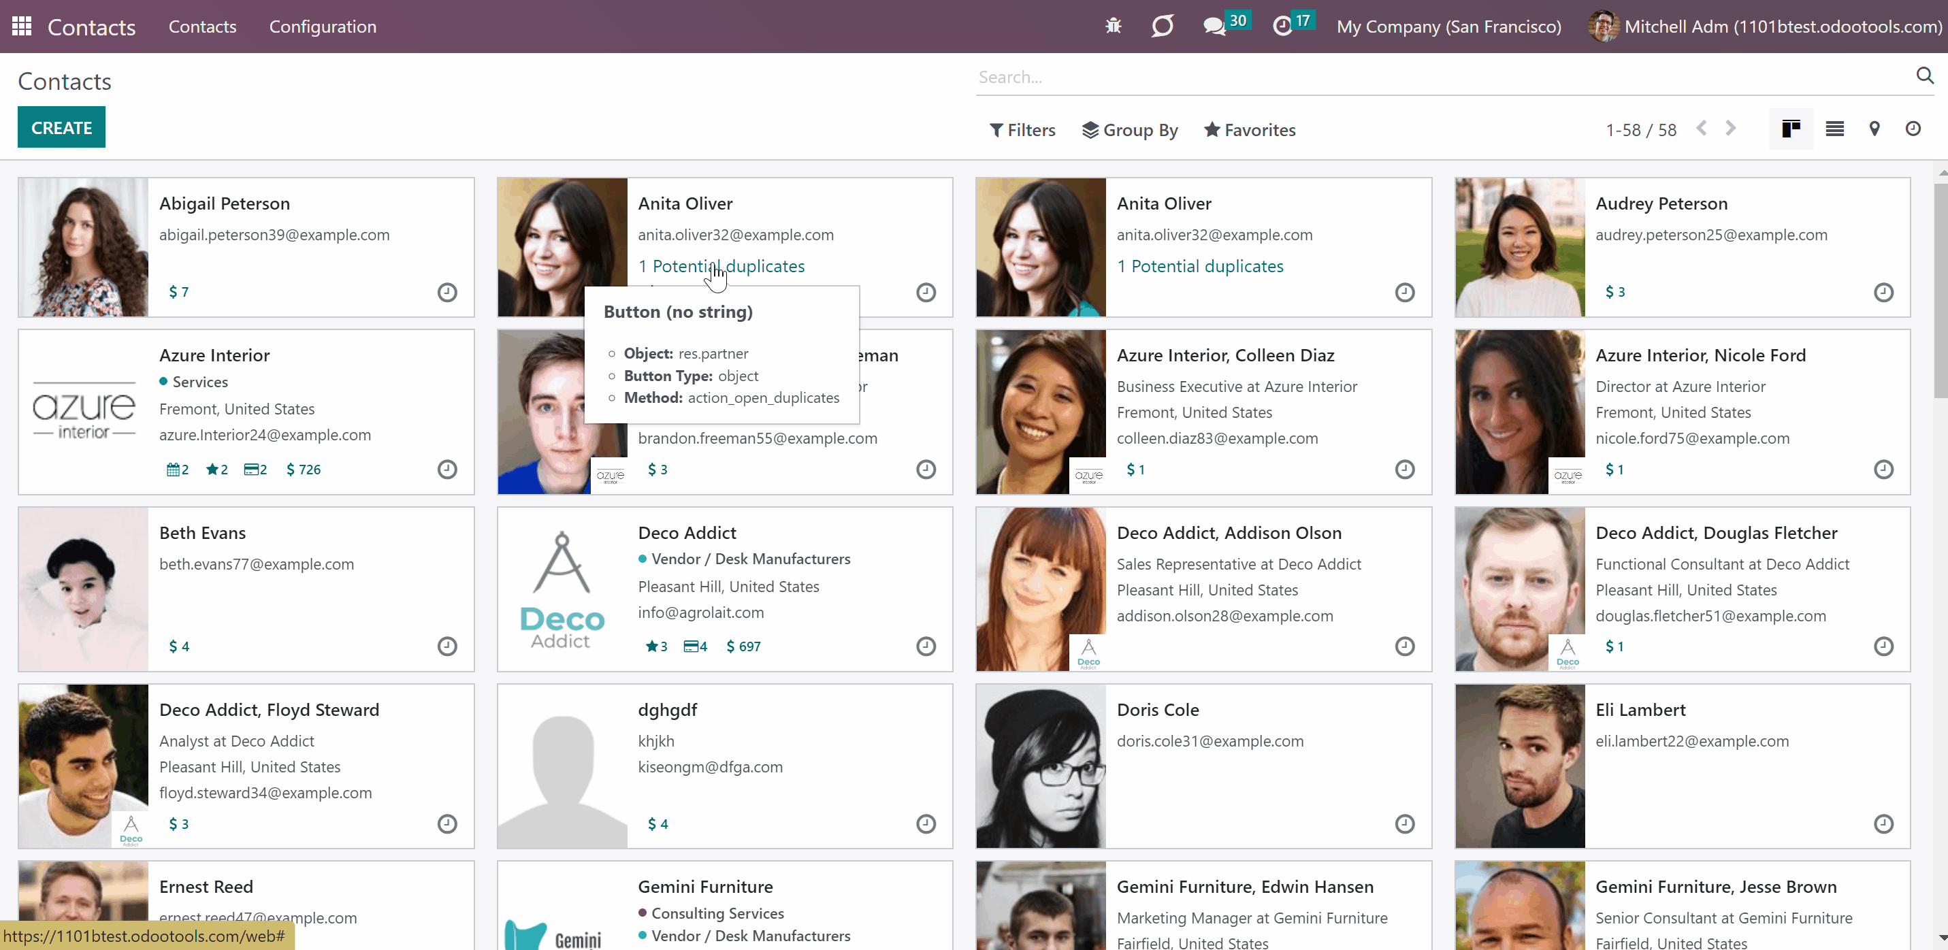
Task: Click the $ 7 sales amount on Abigail Peterson
Action: [178, 292]
